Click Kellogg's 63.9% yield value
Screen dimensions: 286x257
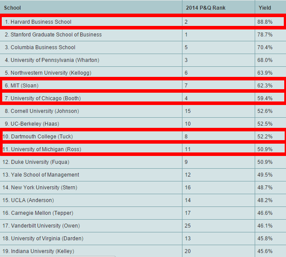pyautogui.click(x=265, y=73)
